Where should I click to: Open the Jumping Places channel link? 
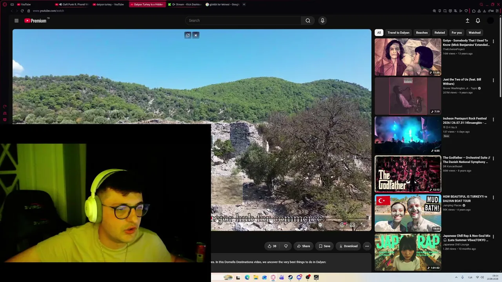(452, 206)
